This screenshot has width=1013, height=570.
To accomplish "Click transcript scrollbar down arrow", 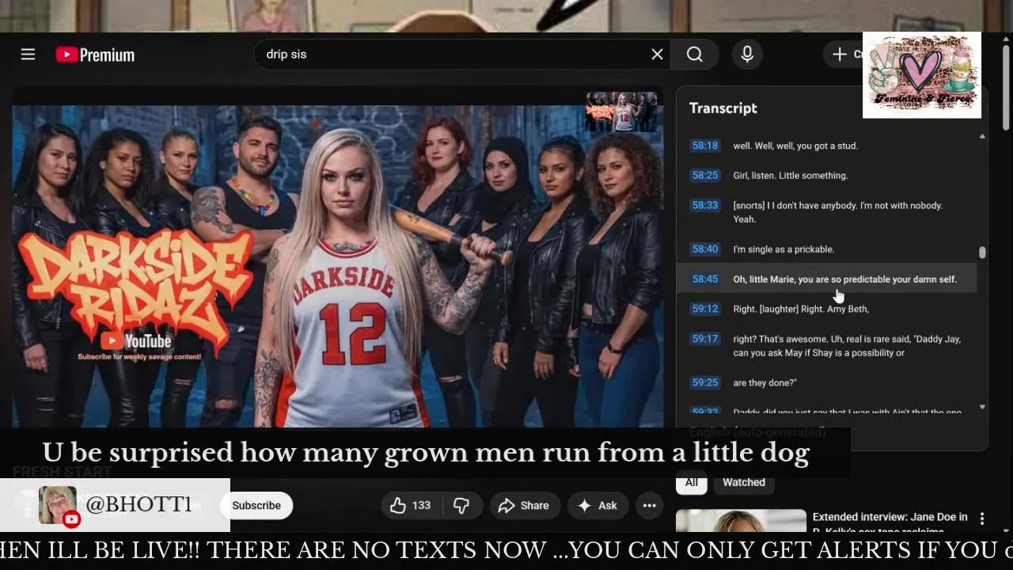I will tap(982, 407).
